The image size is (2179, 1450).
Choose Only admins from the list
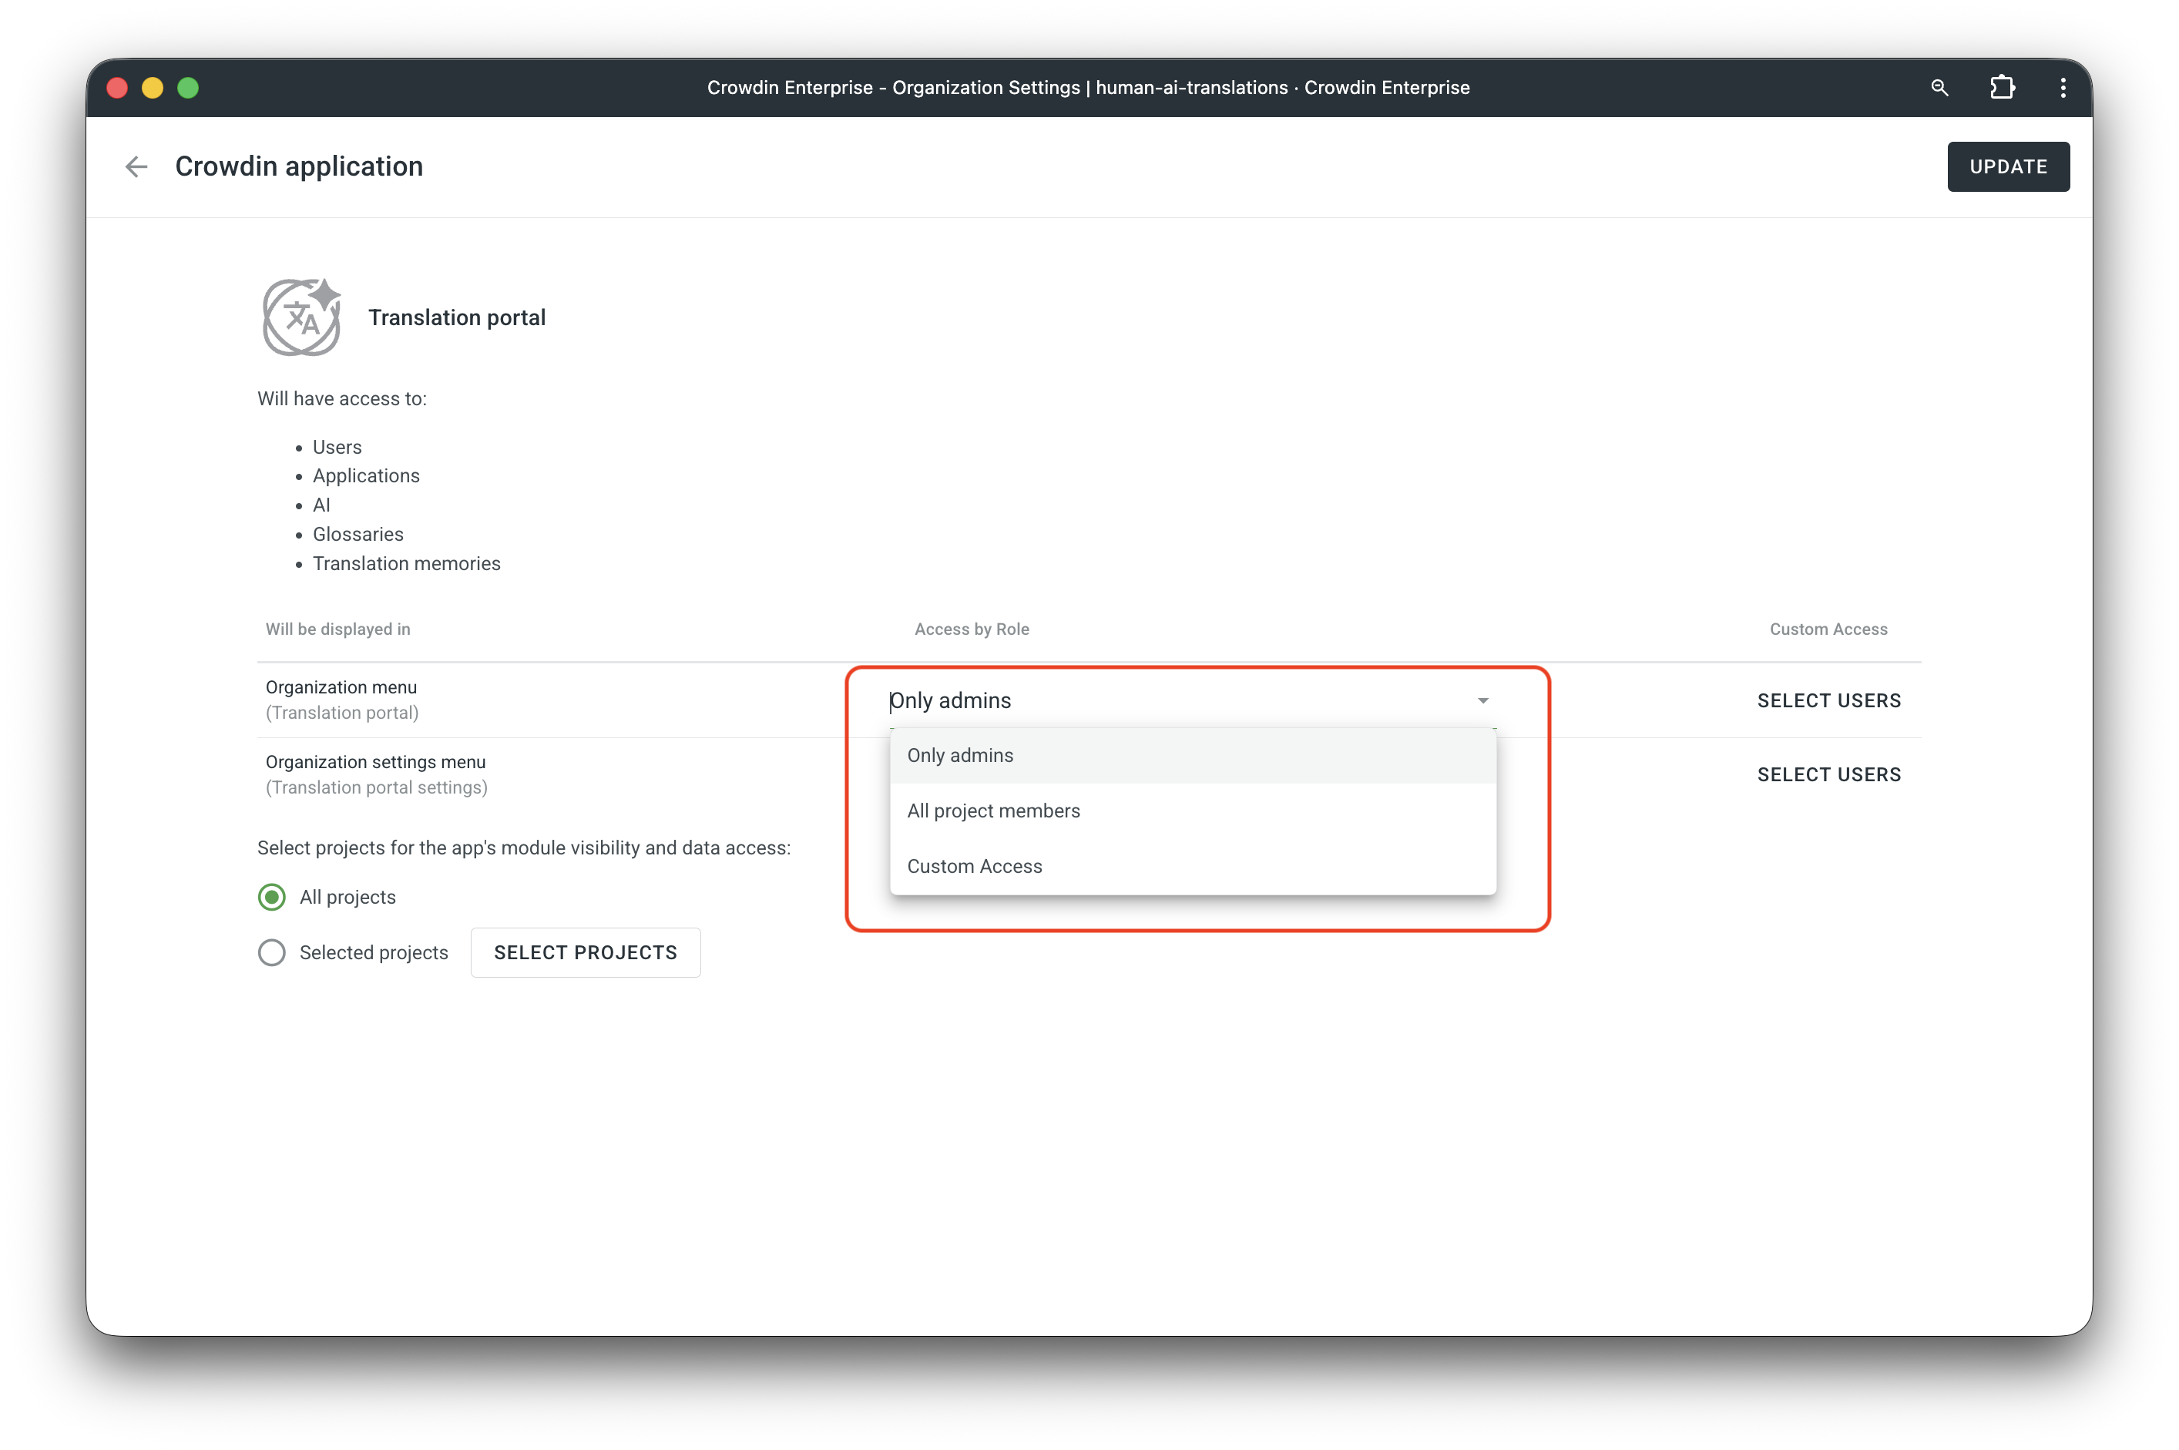1192,756
